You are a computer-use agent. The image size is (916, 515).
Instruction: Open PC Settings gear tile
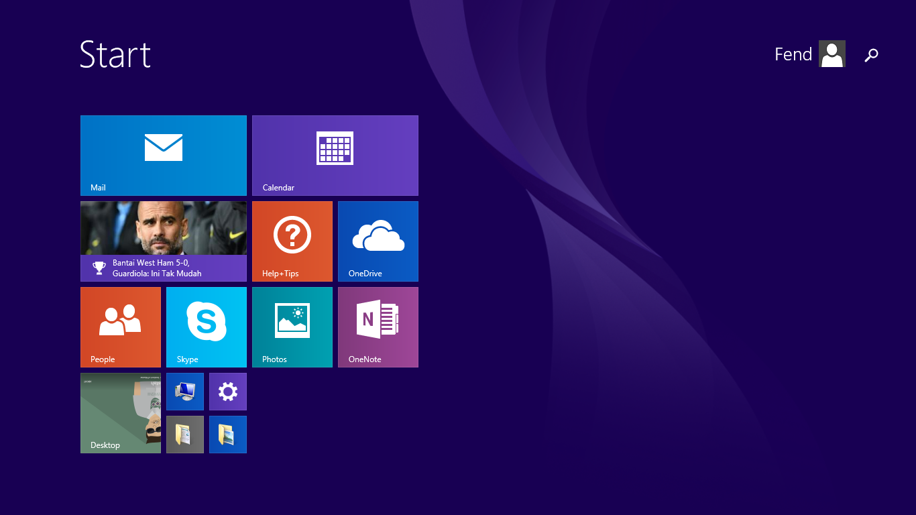coord(227,391)
